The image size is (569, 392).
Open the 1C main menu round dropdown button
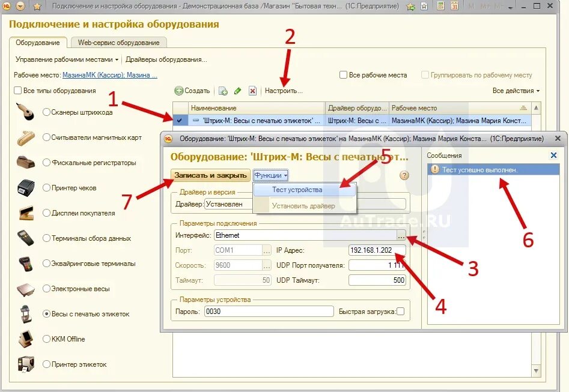point(20,6)
